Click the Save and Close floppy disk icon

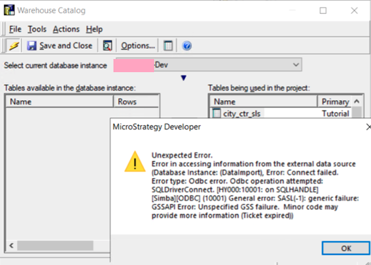[31, 46]
